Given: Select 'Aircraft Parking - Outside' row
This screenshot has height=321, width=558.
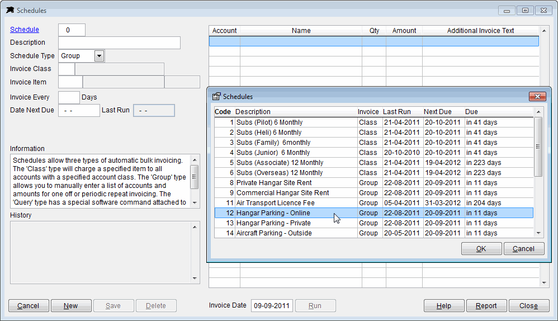Looking at the screenshot, I should tap(373, 233).
